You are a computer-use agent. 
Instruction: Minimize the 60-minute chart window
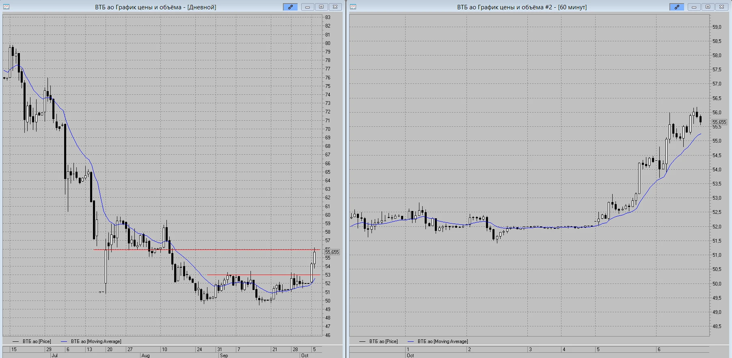(x=694, y=7)
